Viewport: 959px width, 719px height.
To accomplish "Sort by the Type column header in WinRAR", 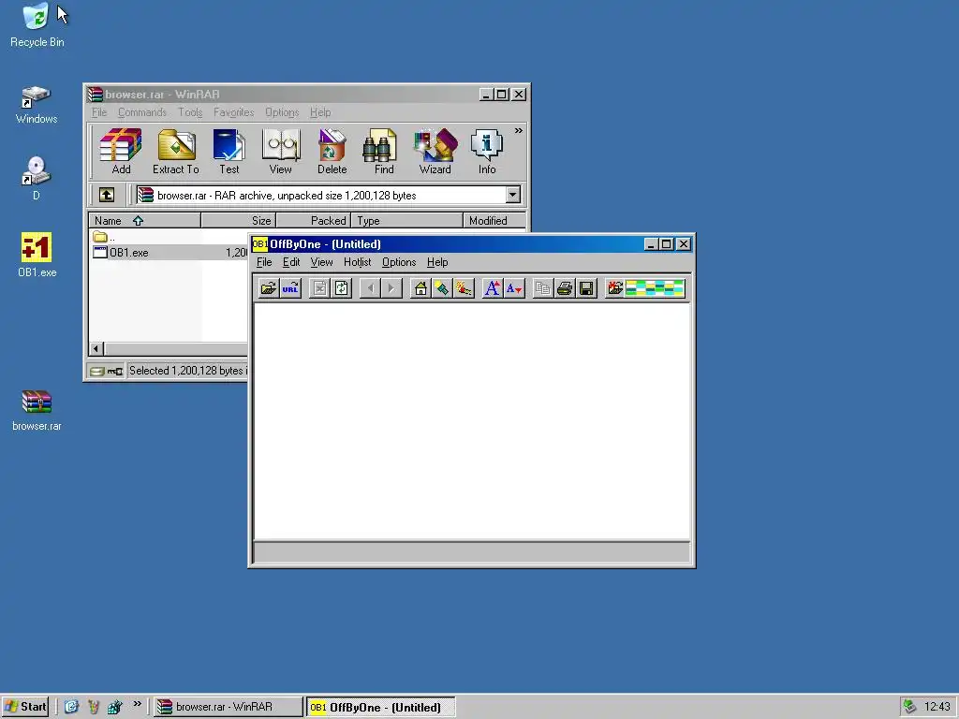I will coord(406,221).
